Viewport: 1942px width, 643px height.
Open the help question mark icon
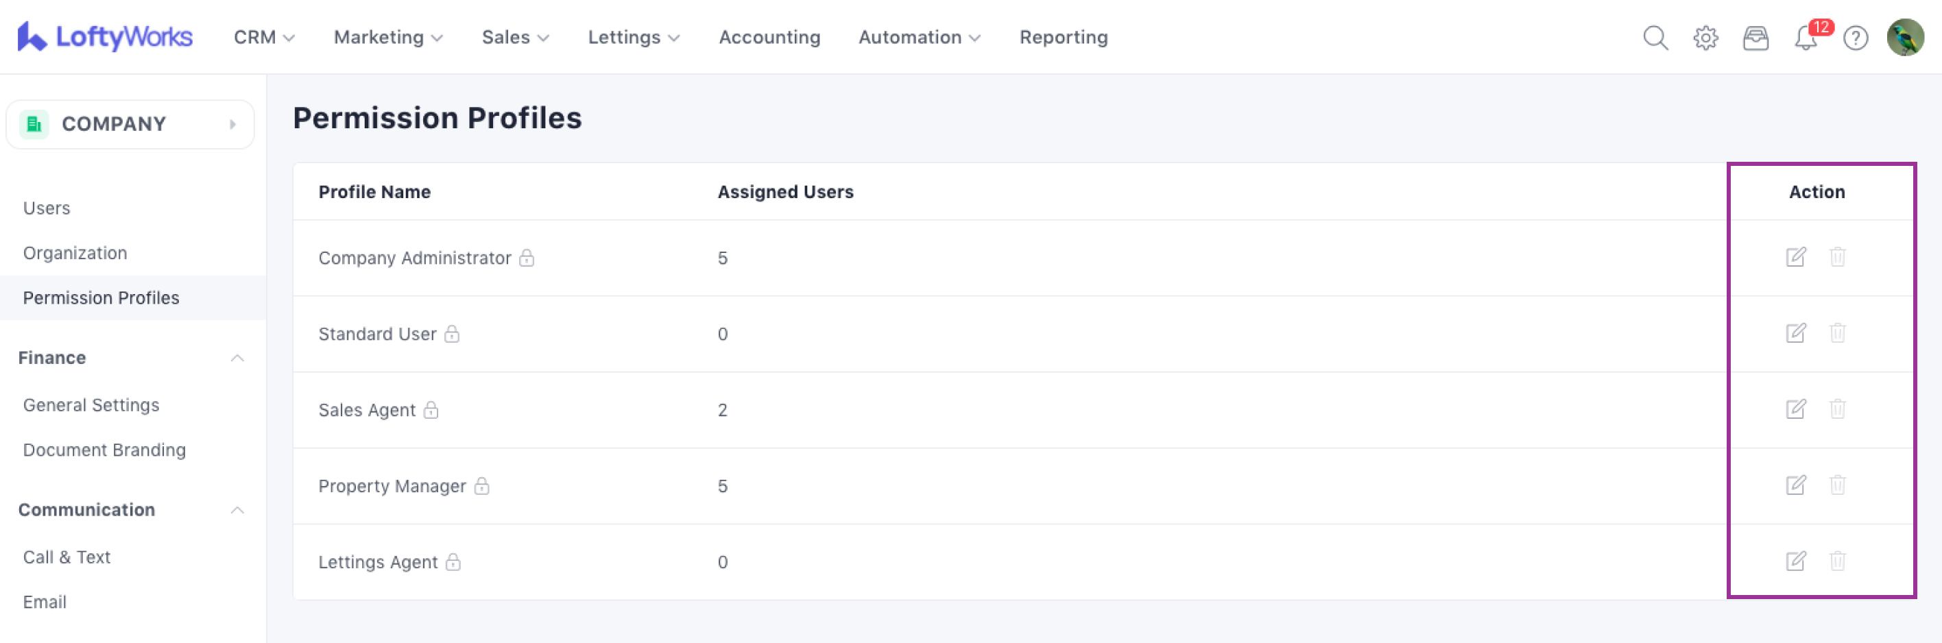[1856, 38]
